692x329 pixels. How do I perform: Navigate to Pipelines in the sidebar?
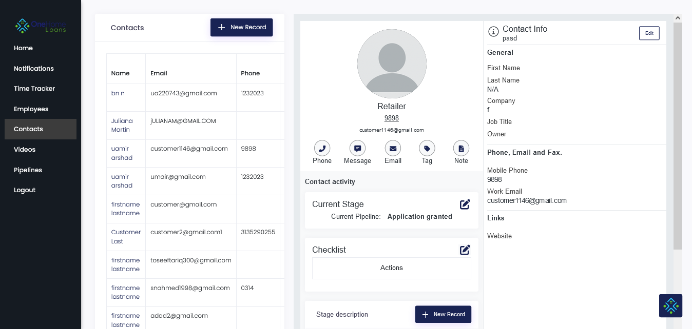pos(27,170)
